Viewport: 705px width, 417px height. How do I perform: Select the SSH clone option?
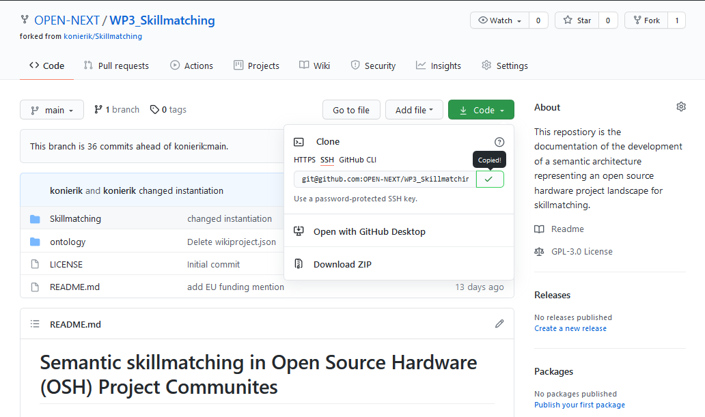pos(327,160)
